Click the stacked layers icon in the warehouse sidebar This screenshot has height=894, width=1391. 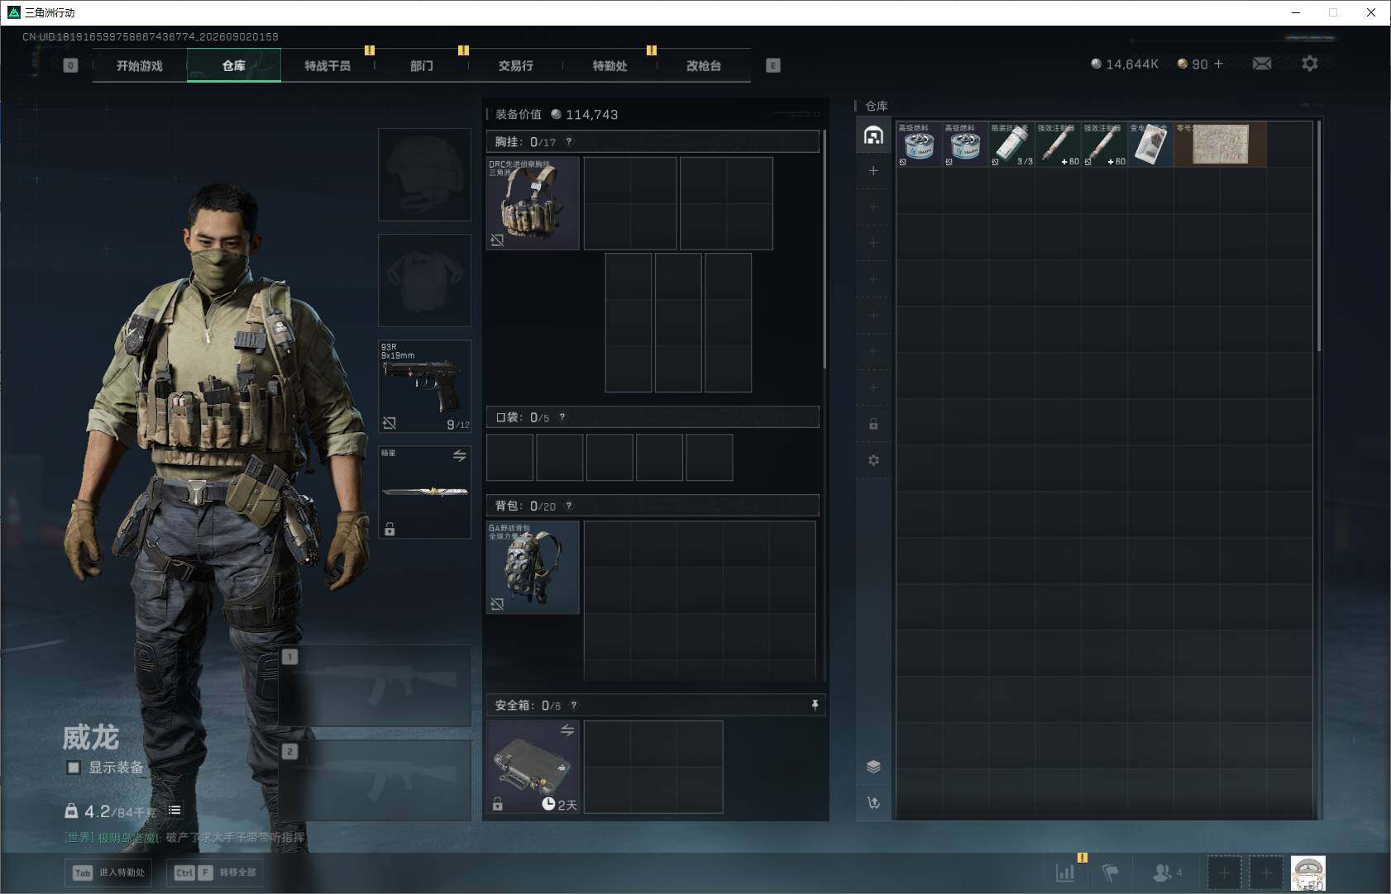pos(873,766)
